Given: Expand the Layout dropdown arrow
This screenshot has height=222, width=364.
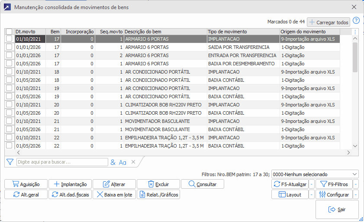Looking at the screenshot, I should (x=312, y=195).
